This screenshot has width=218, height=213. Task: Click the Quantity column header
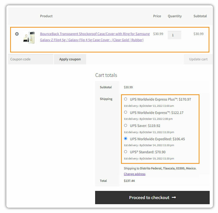coord(175,16)
